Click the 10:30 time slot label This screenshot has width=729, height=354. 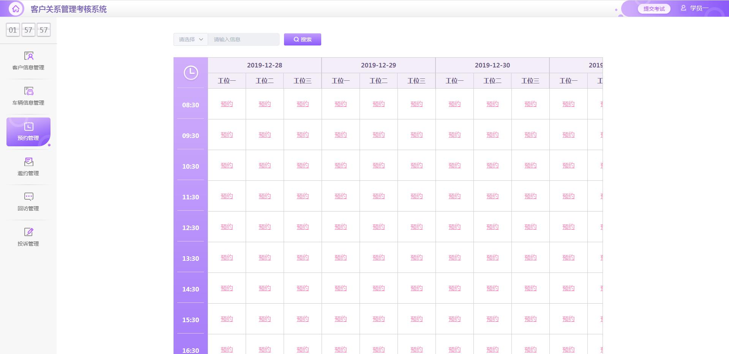[x=191, y=166]
